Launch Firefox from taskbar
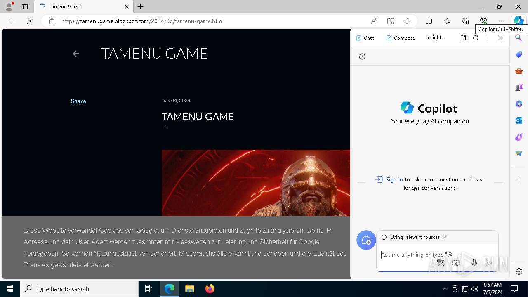Viewport: 528px width, 297px height. click(210, 289)
